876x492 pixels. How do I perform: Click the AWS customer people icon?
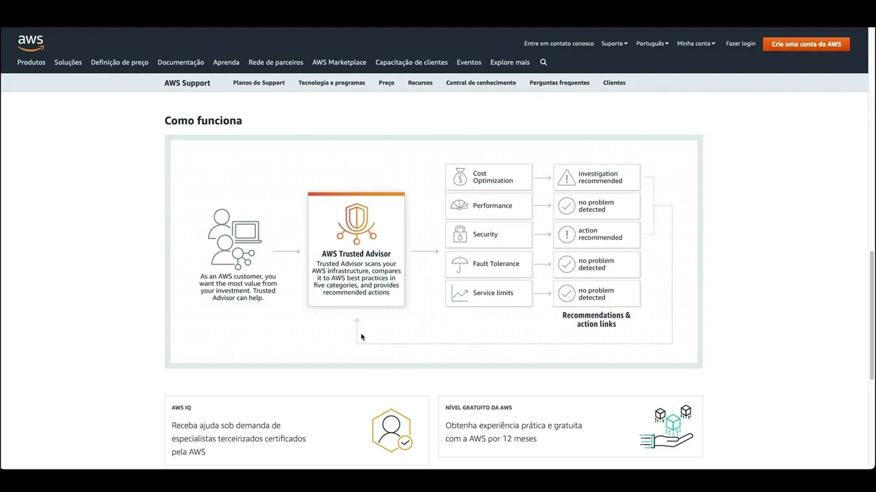coord(235,239)
